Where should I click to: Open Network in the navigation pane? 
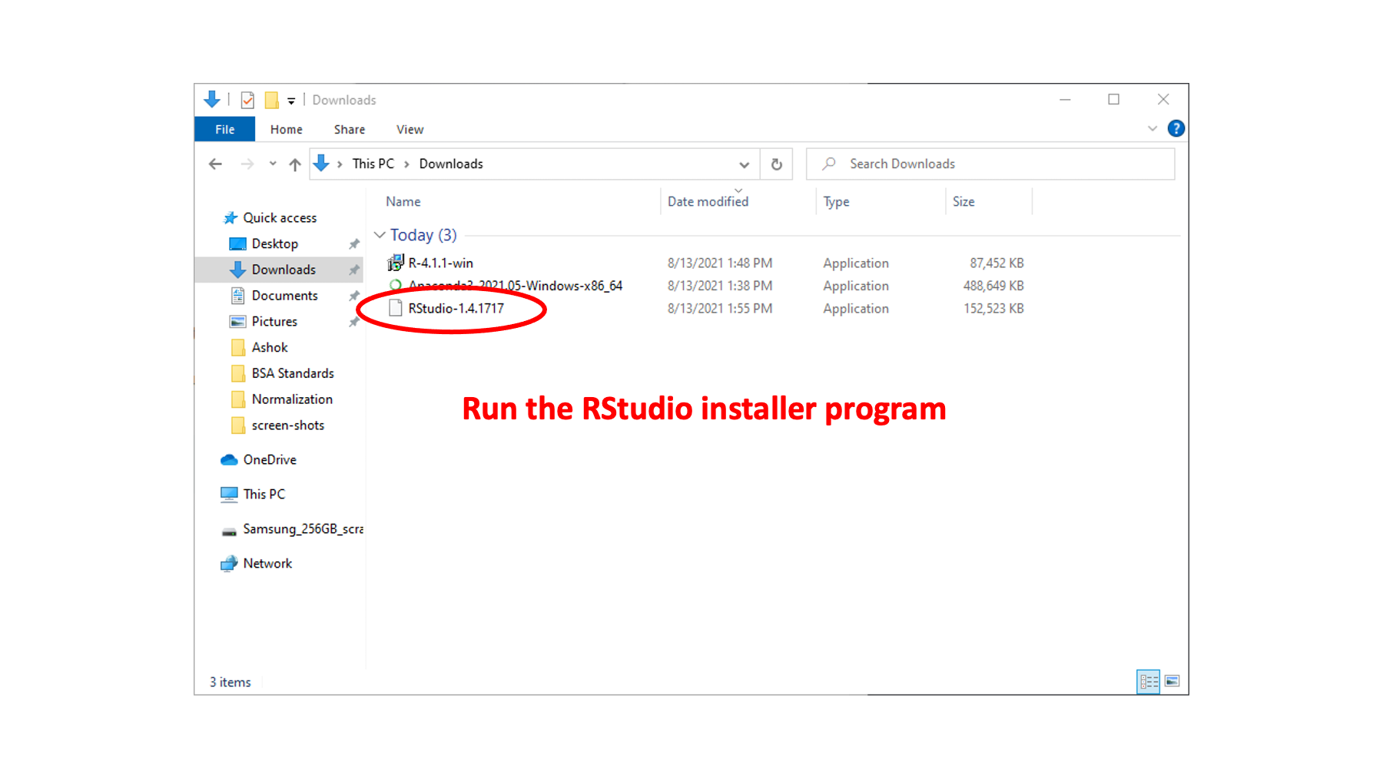pyautogui.click(x=267, y=564)
